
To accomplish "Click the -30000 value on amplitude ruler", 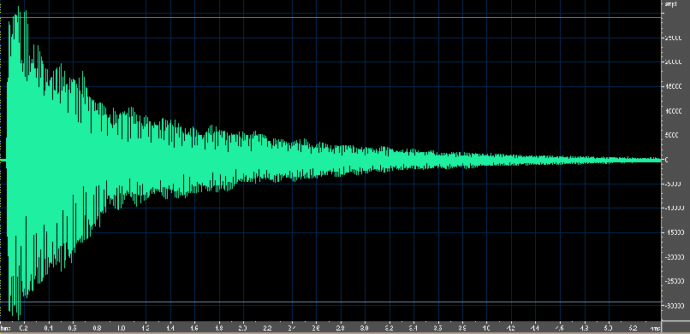I will [x=674, y=306].
